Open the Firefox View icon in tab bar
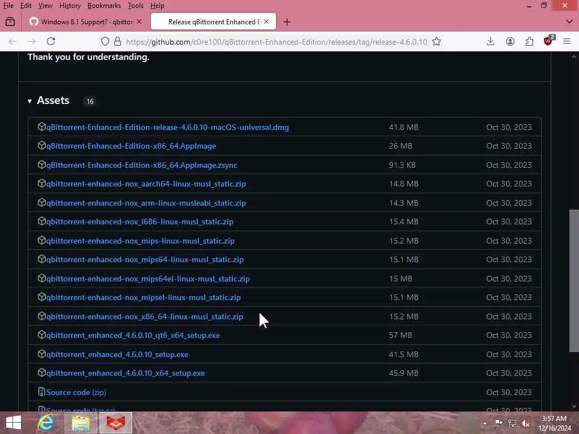This screenshot has width=579, height=434. [x=10, y=22]
